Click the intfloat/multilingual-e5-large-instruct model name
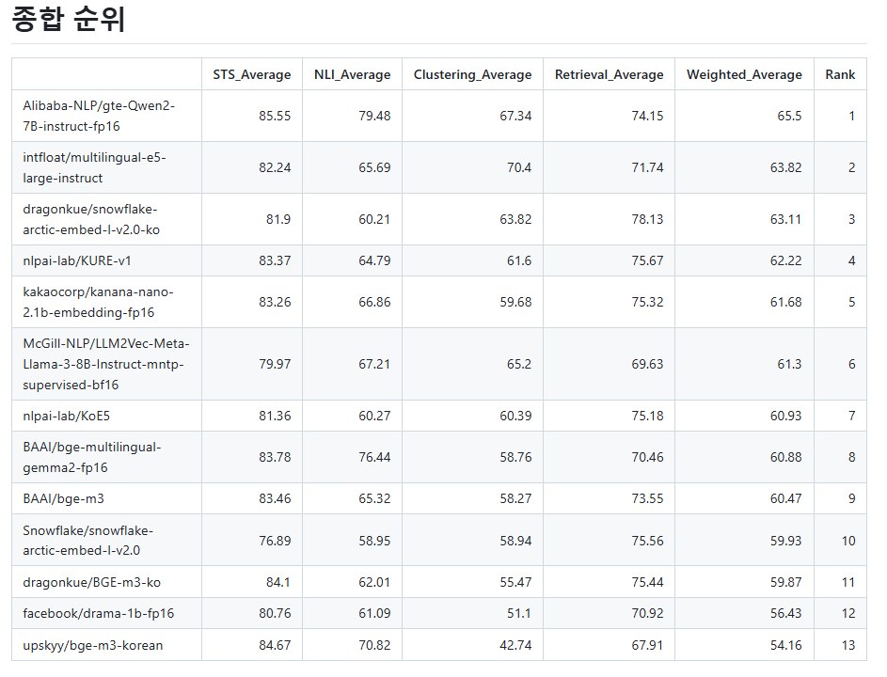 (94, 167)
